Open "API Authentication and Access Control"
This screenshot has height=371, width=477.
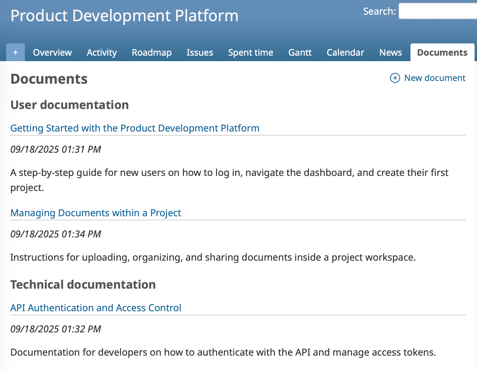[96, 308]
